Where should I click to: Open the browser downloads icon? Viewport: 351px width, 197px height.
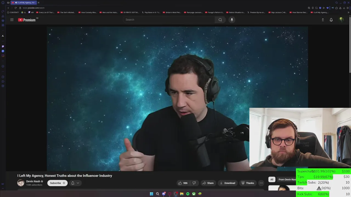point(344,8)
